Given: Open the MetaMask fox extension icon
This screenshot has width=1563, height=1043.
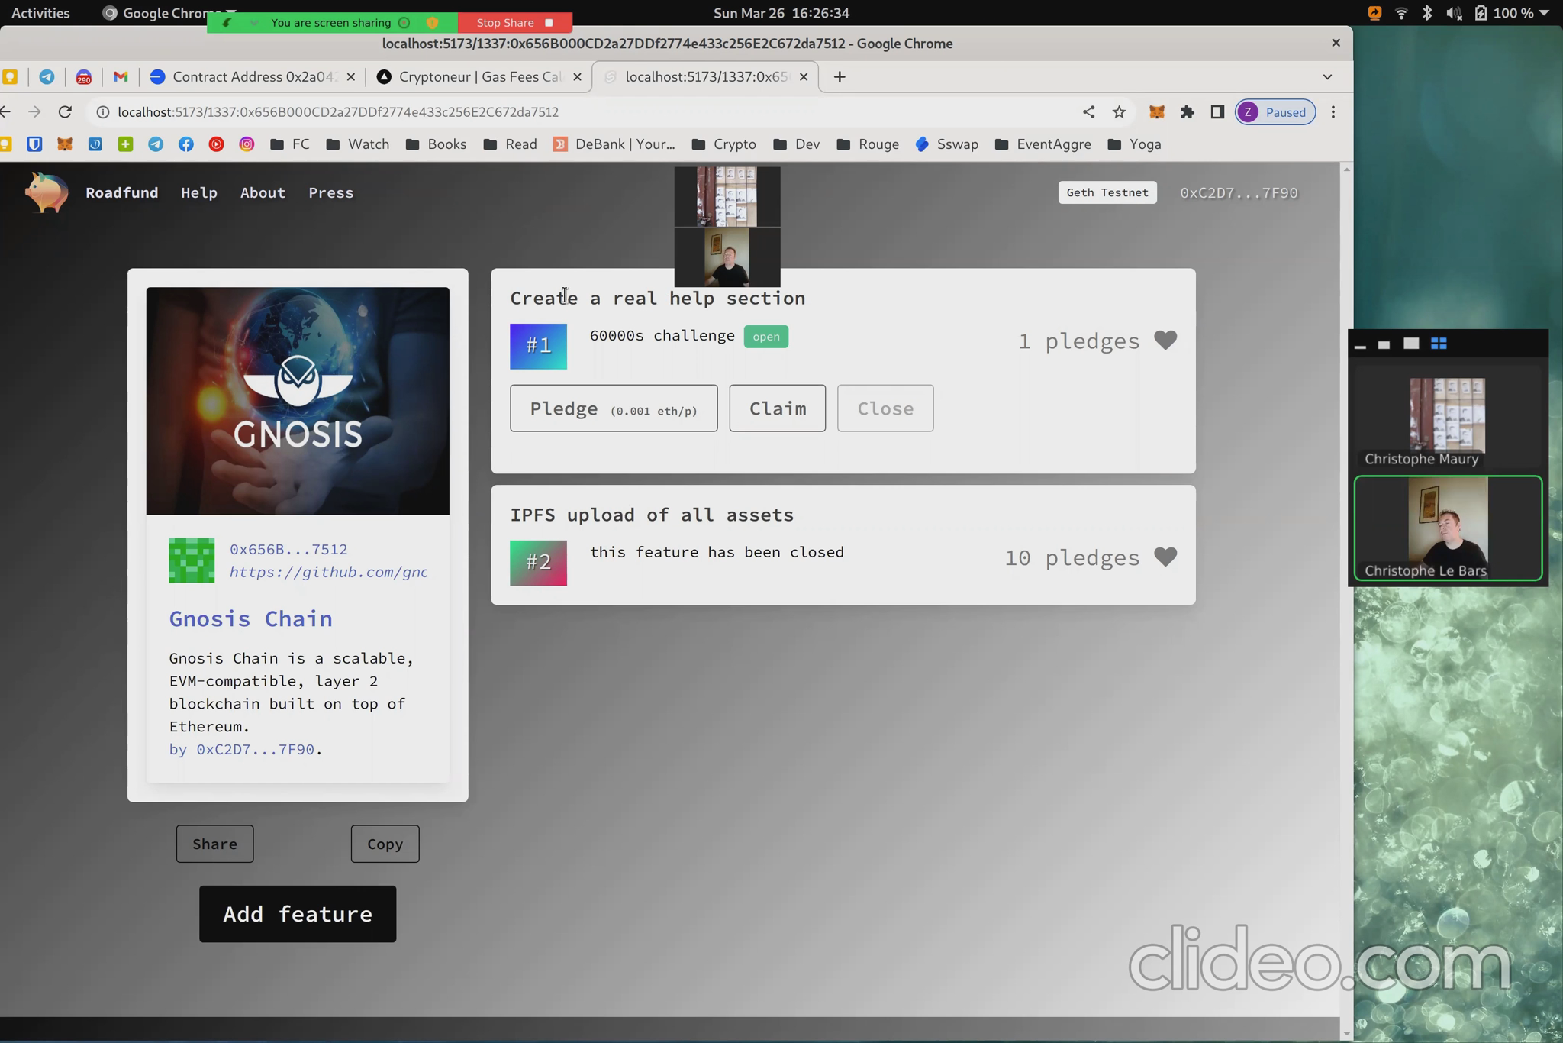Looking at the screenshot, I should pyautogui.click(x=1156, y=112).
